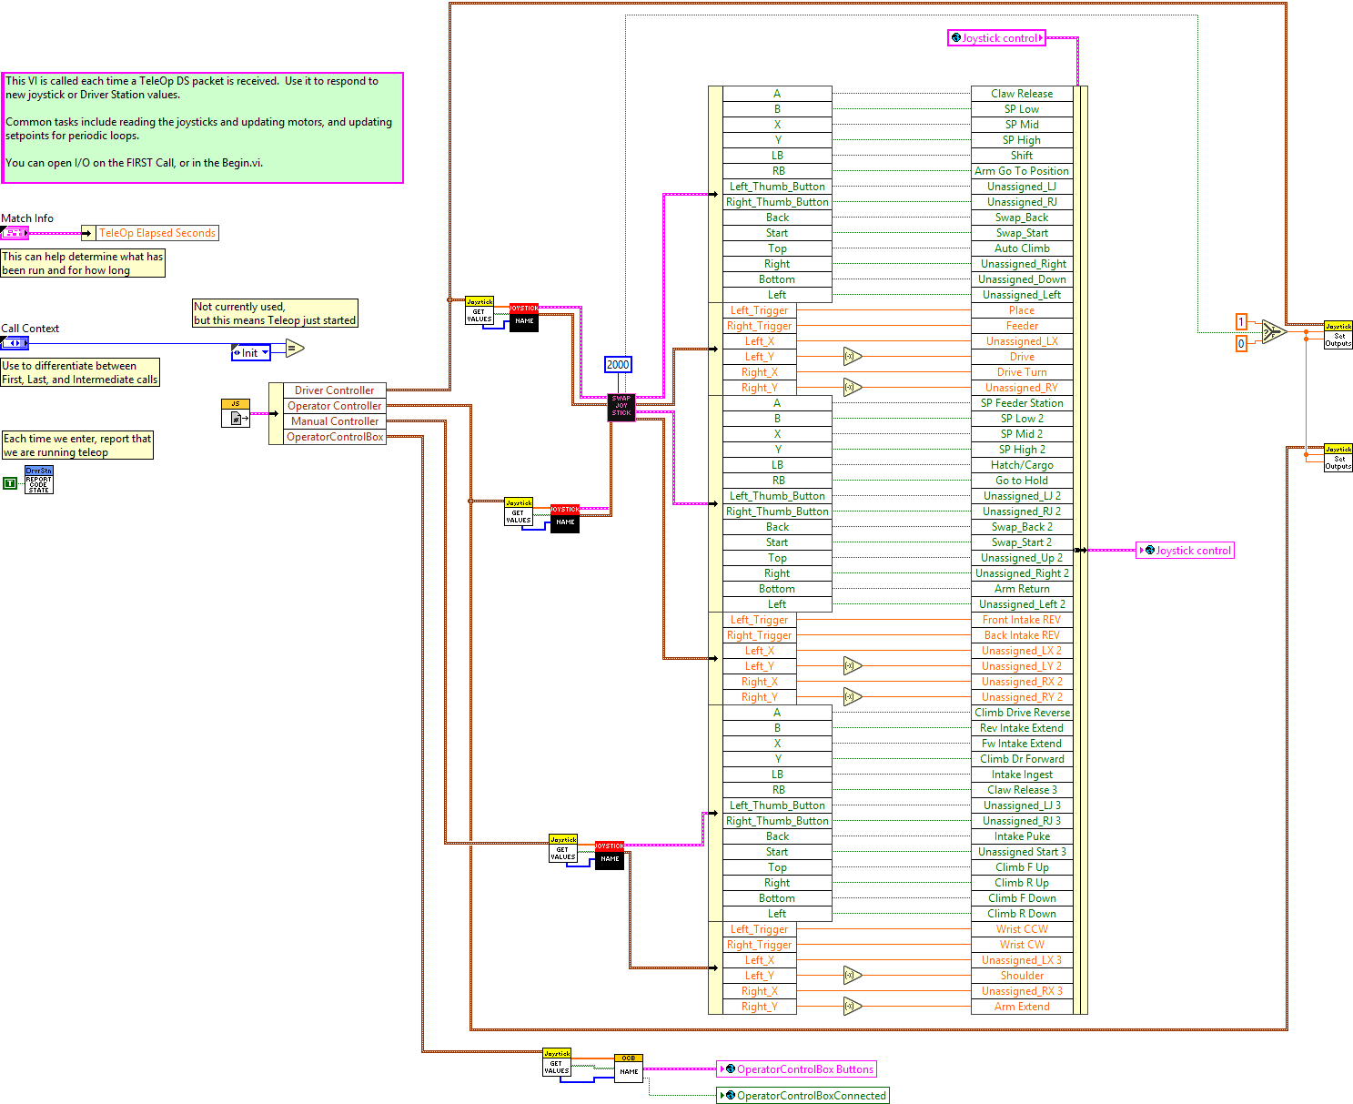The height and width of the screenshot is (1104, 1353).
Task: Select the OperatorControlBox Connected global variable
Action: 803,1096
